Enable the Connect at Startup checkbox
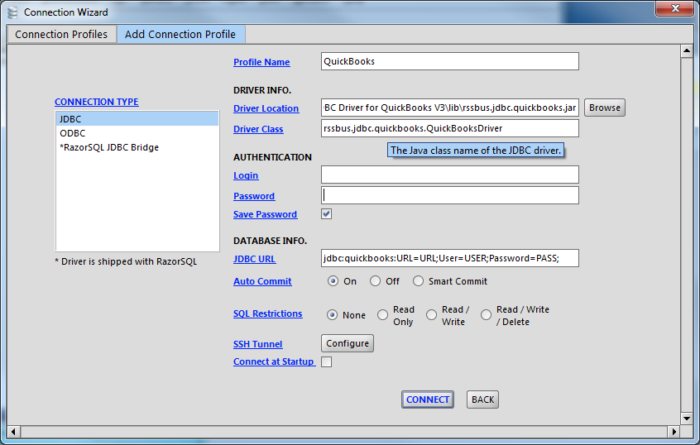 pyautogui.click(x=327, y=362)
